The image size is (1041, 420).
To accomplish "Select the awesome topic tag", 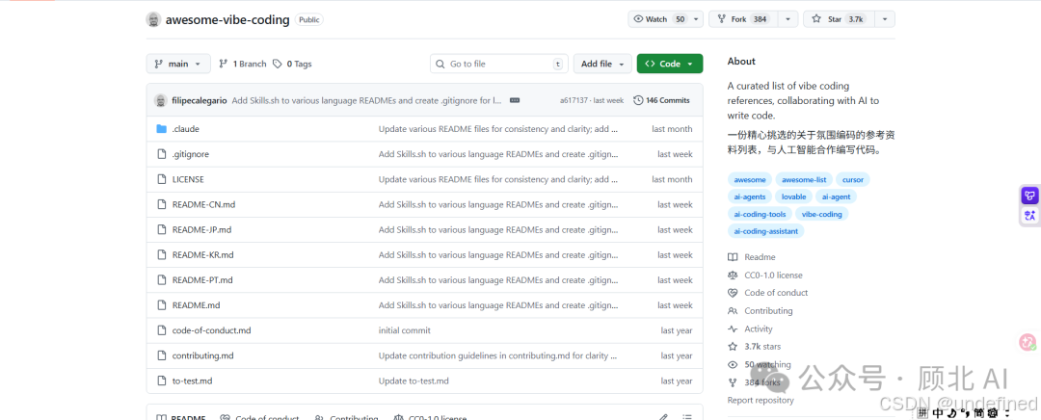I will [x=750, y=179].
